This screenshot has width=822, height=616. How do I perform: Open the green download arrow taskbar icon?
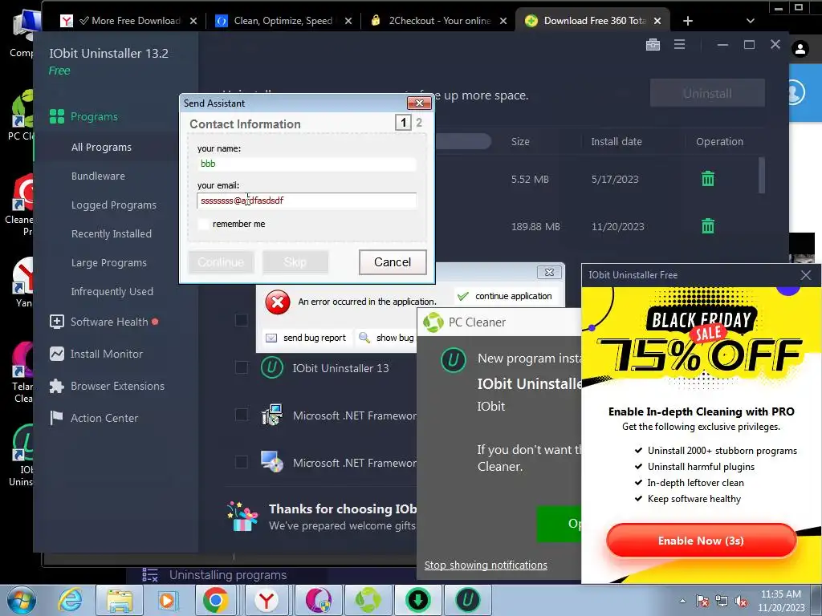(417, 600)
